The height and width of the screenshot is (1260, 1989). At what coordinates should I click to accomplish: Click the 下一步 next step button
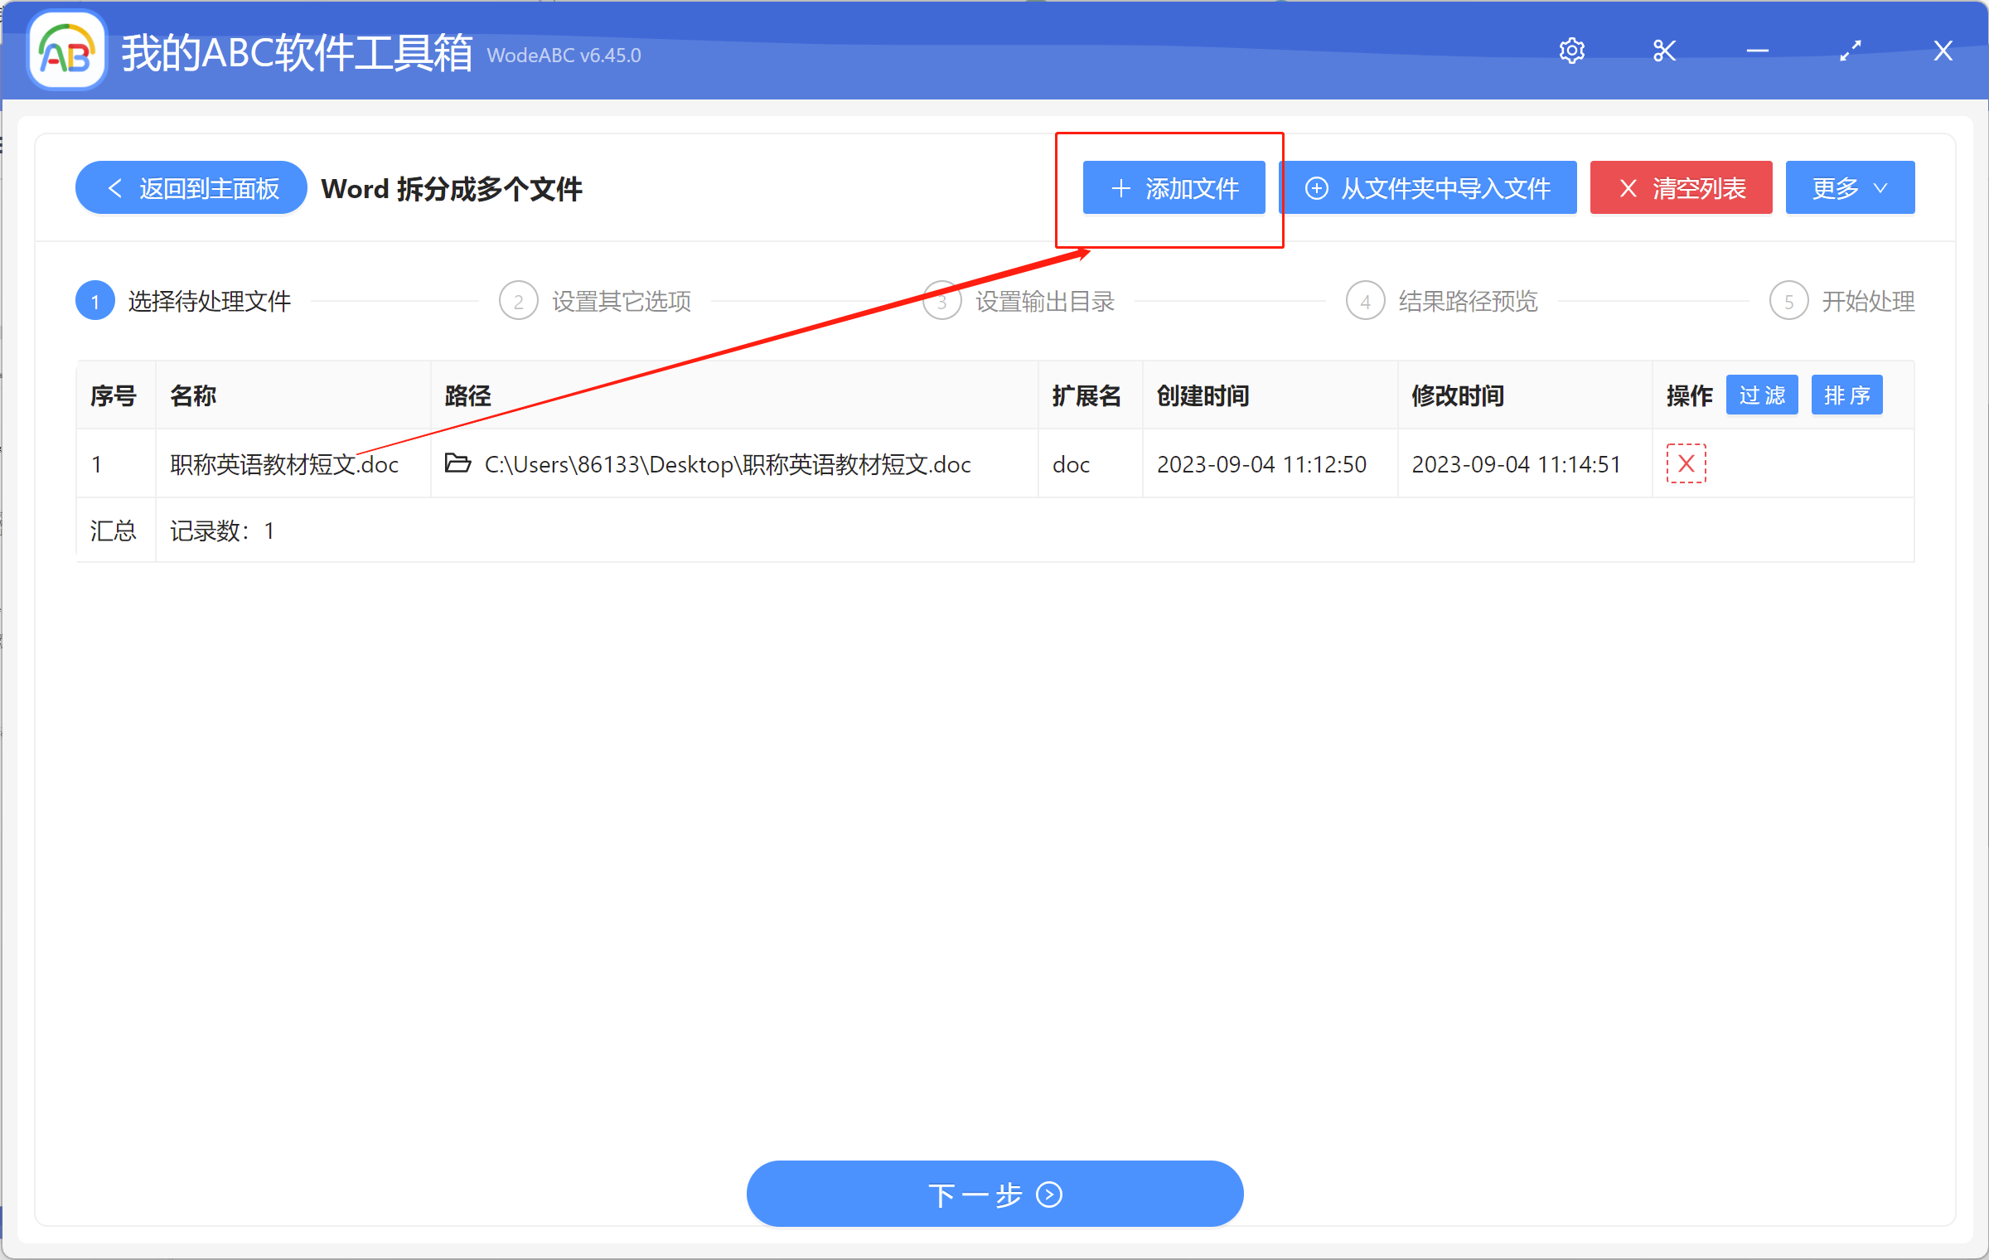point(994,1195)
